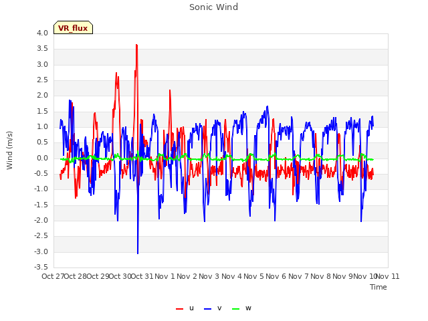Click the u legend label
Image resolution: width=428 pixels, height=321 pixels.
[191, 308]
